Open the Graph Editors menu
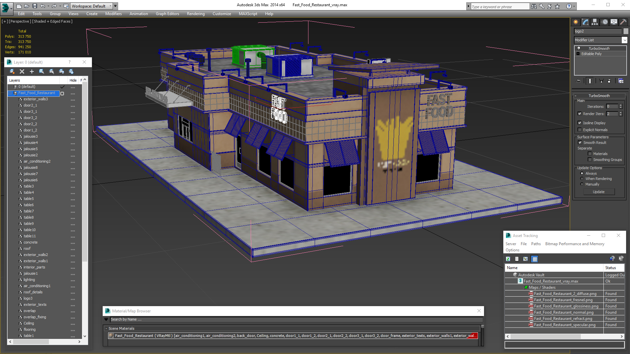 [167, 14]
